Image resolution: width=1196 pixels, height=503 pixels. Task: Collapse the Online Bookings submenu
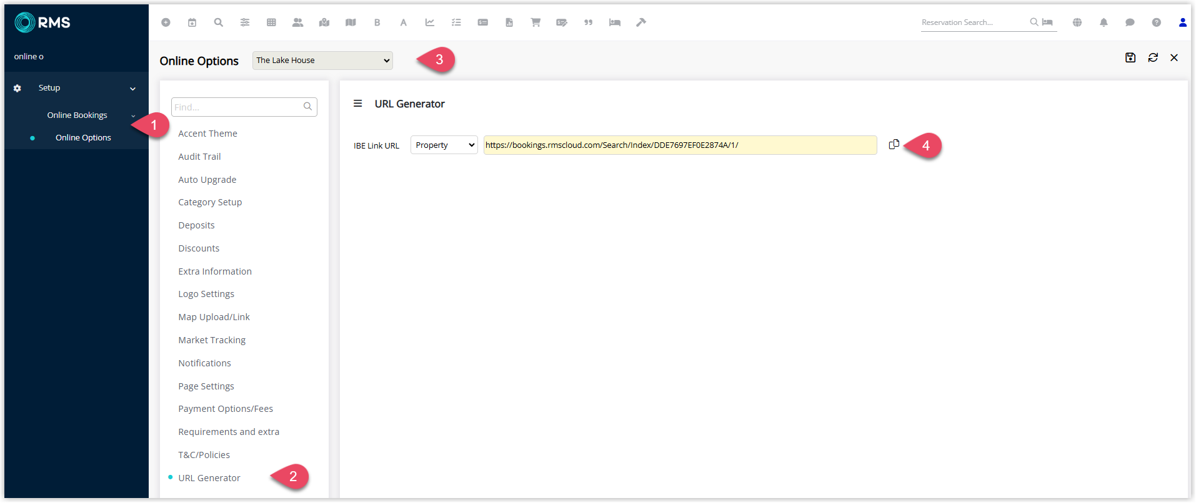tap(132, 116)
